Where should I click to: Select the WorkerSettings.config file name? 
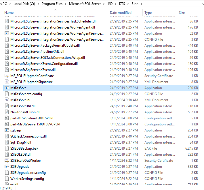(27, 179)
